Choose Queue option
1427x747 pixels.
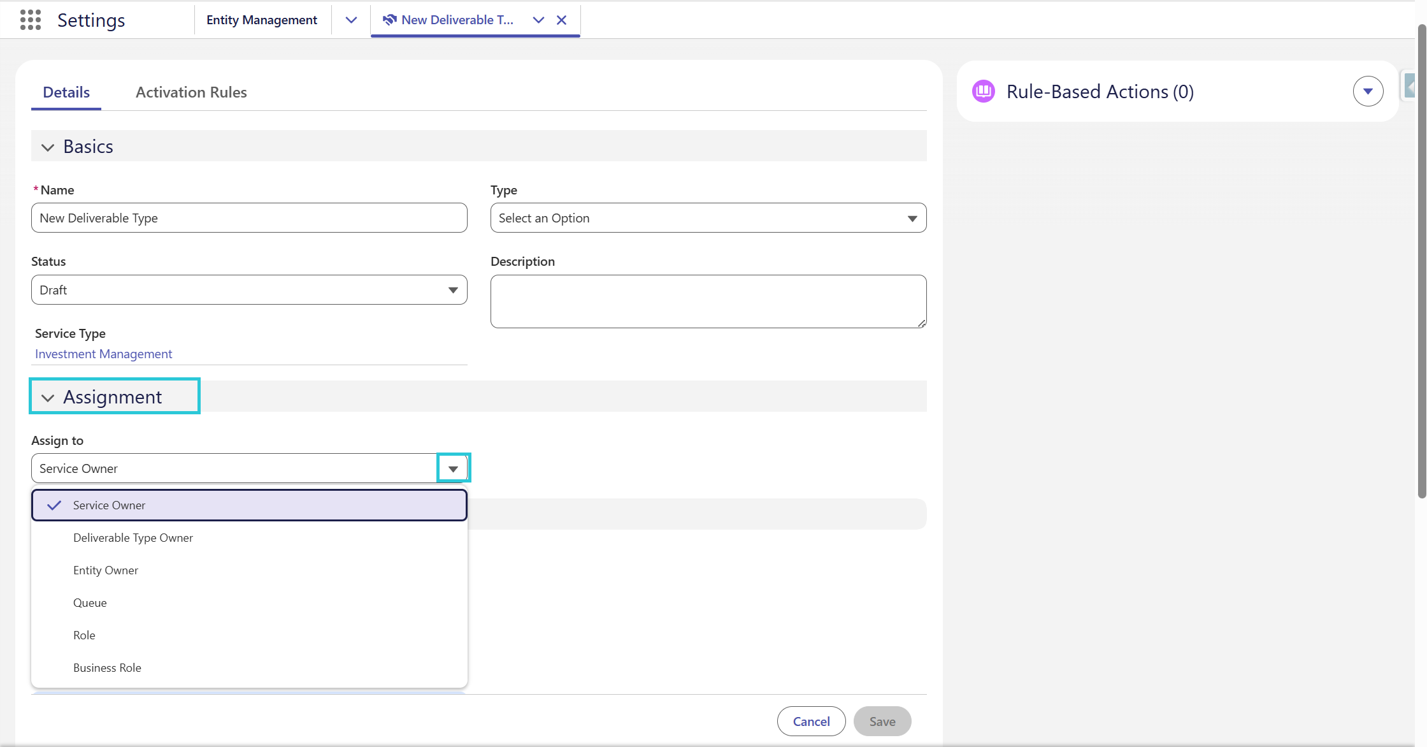[249, 603]
